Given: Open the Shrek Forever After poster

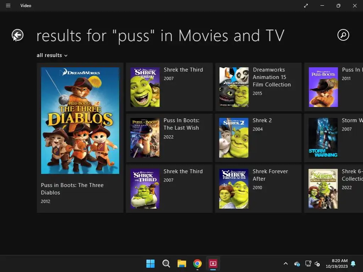Looking at the screenshot, I should click(234, 189).
